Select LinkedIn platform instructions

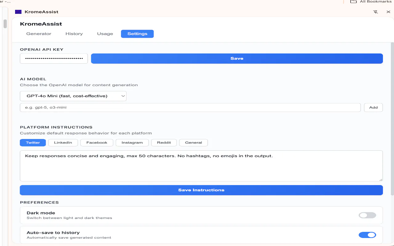click(63, 143)
